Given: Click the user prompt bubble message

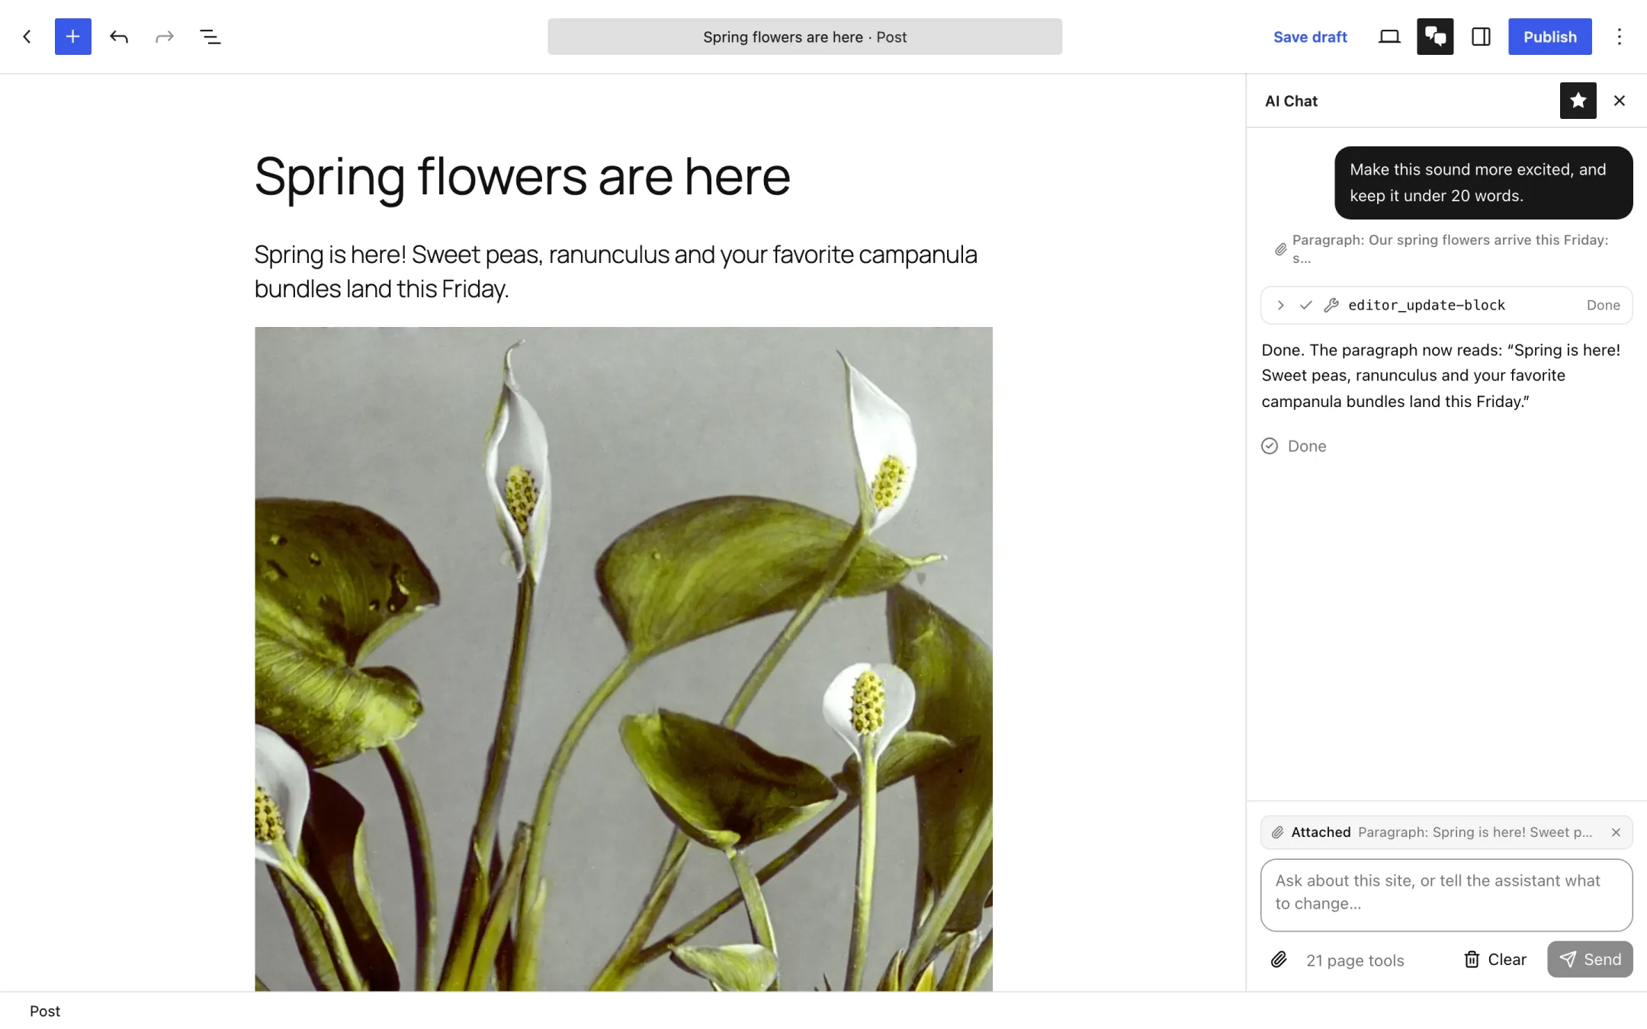Looking at the screenshot, I should point(1484,183).
